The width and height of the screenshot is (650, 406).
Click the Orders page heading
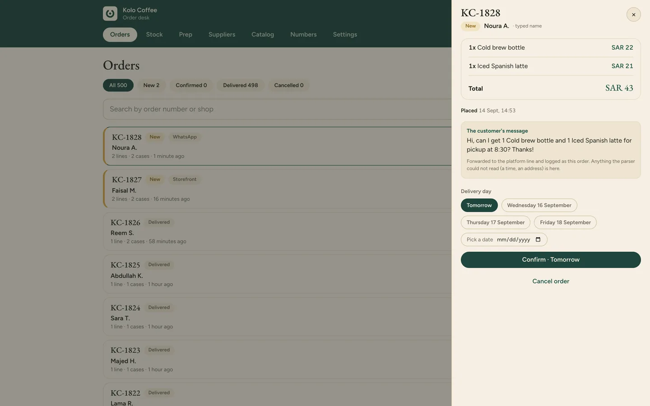[121, 66]
